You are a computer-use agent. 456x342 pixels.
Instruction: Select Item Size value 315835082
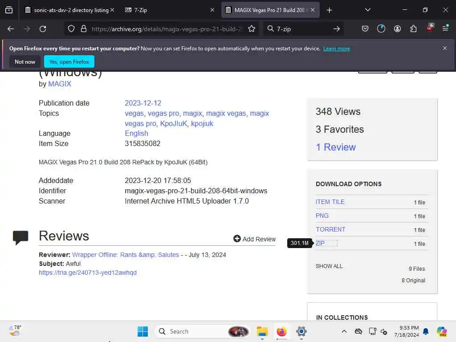click(142, 143)
